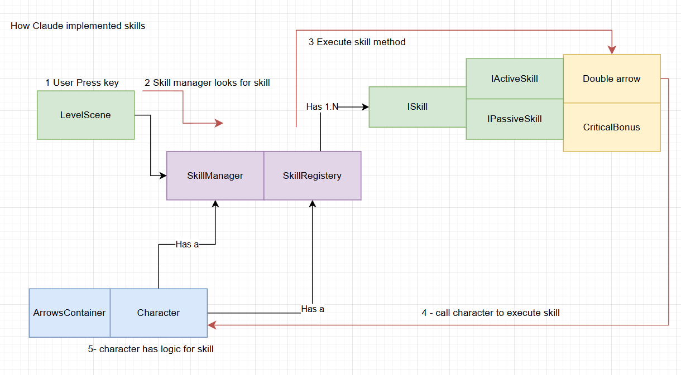
Task: Select the '1 User Press key' label
Action: pos(81,82)
